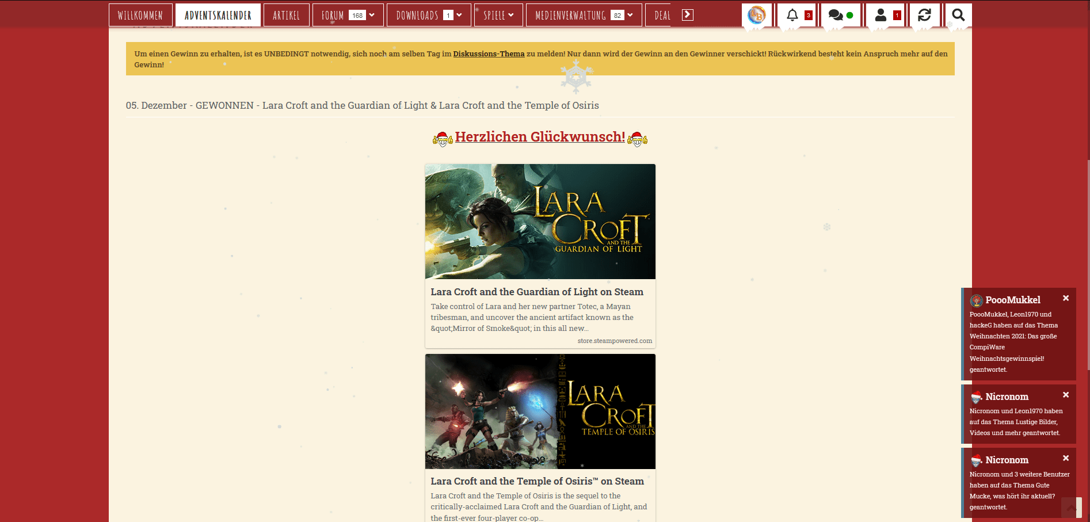Click the store.steampowered.com source text
This screenshot has height=522, width=1090.
[x=615, y=341]
